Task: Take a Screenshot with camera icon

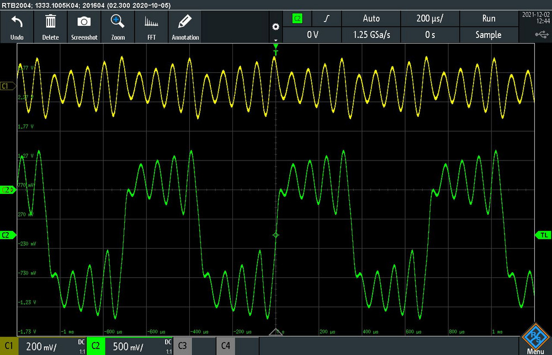Action: click(x=84, y=27)
